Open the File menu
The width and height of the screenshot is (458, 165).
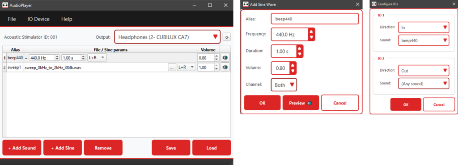pos(12,19)
